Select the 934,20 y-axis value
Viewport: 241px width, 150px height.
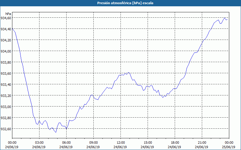coord(6,40)
